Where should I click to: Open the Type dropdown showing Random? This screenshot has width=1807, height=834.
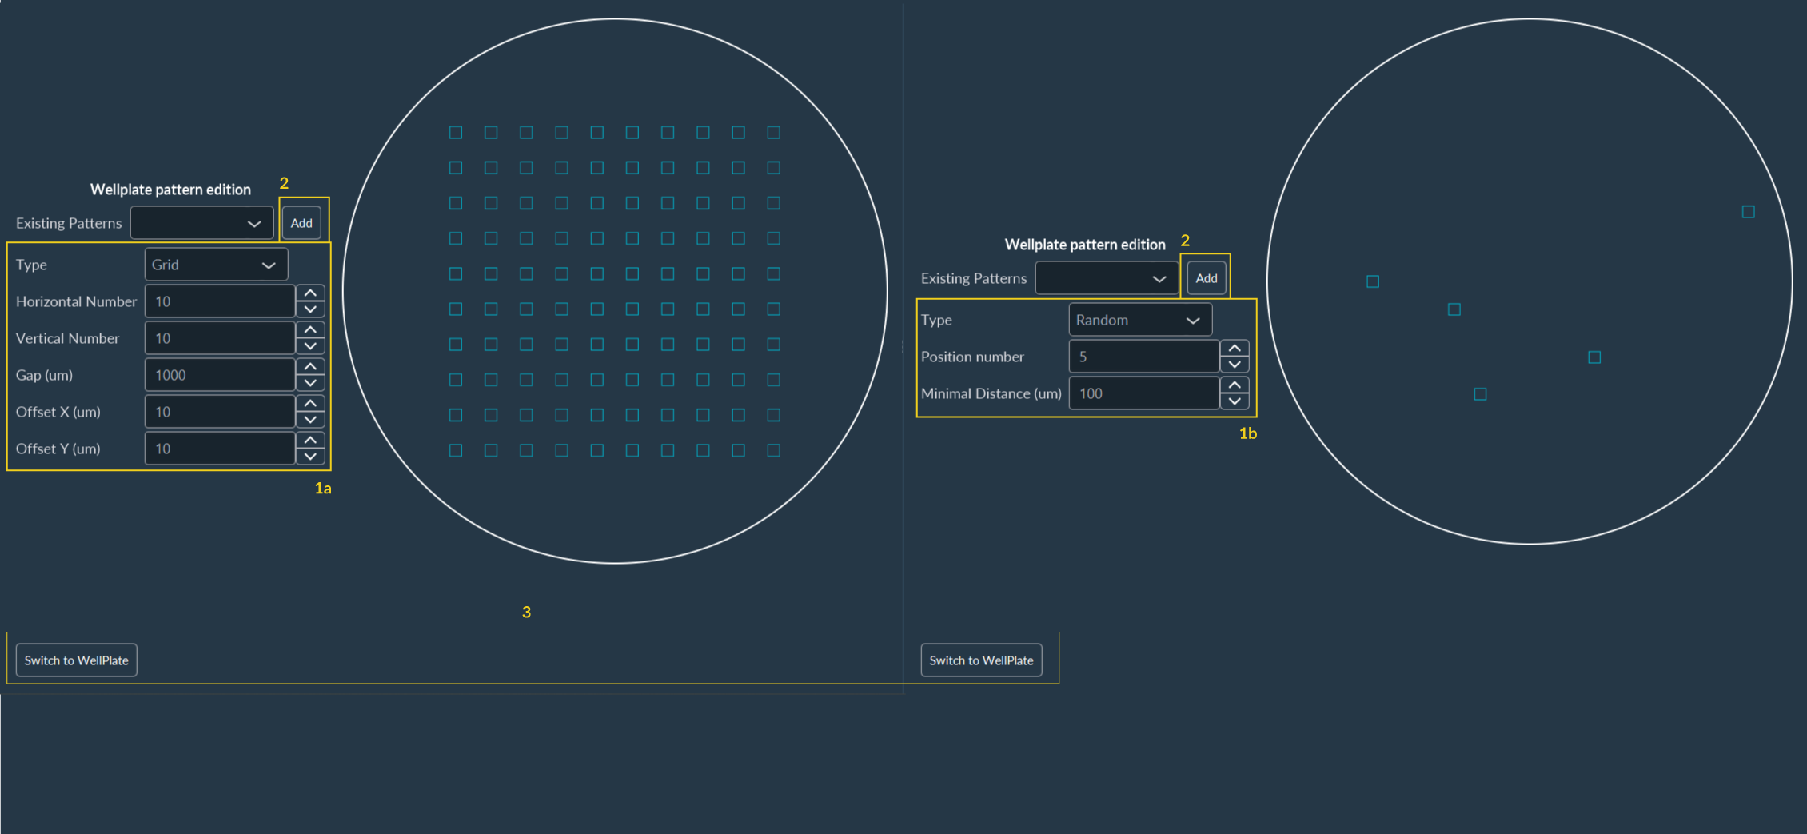tap(1139, 319)
